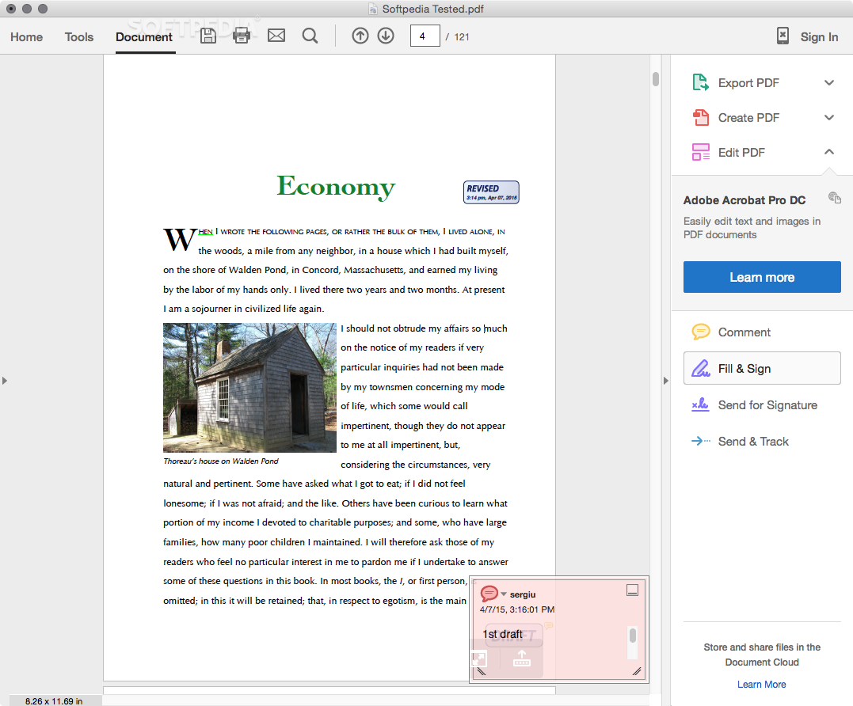Viewport: 853px width, 706px height.
Task: Click the caption 'Thoreau's house on Walden Pond'
Action: point(221,461)
